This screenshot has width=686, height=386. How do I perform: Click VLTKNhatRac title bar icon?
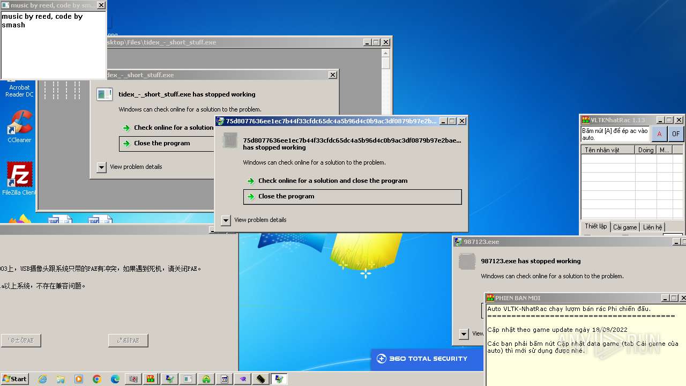click(x=586, y=120)
